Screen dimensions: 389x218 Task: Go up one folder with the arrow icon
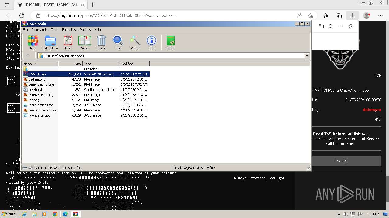pyautogui.click(x=28, y=56)
